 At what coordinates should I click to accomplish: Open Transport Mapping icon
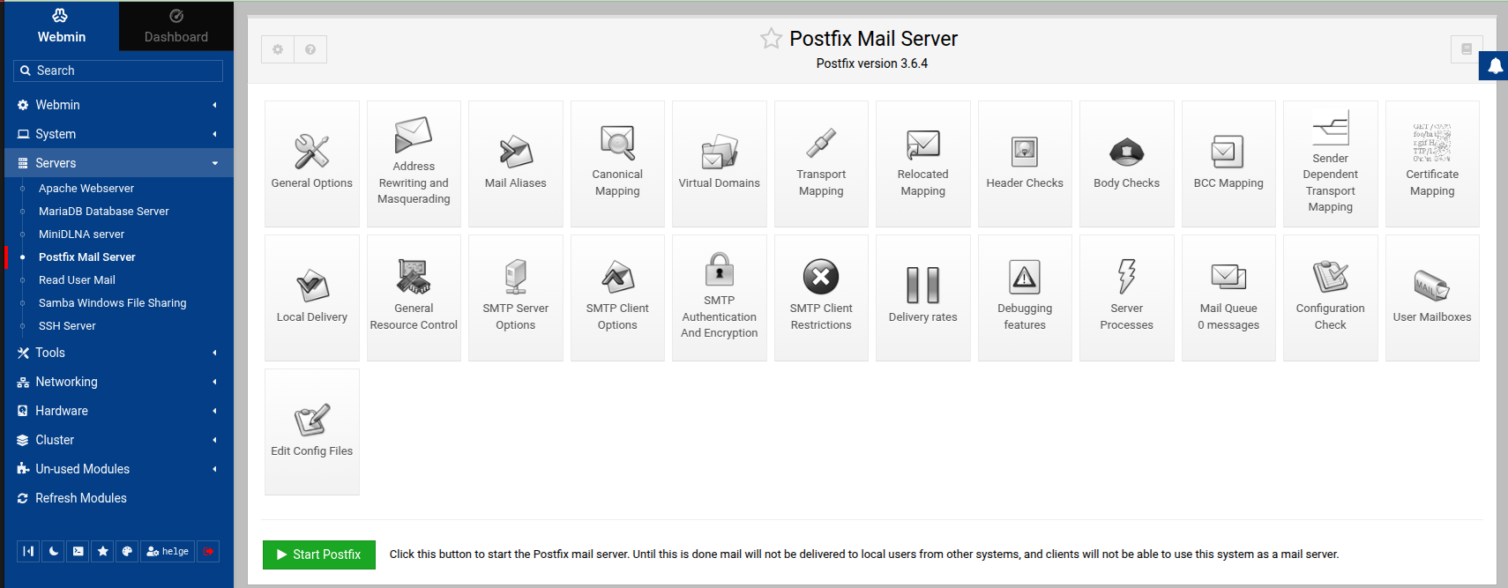click(821, 163)
